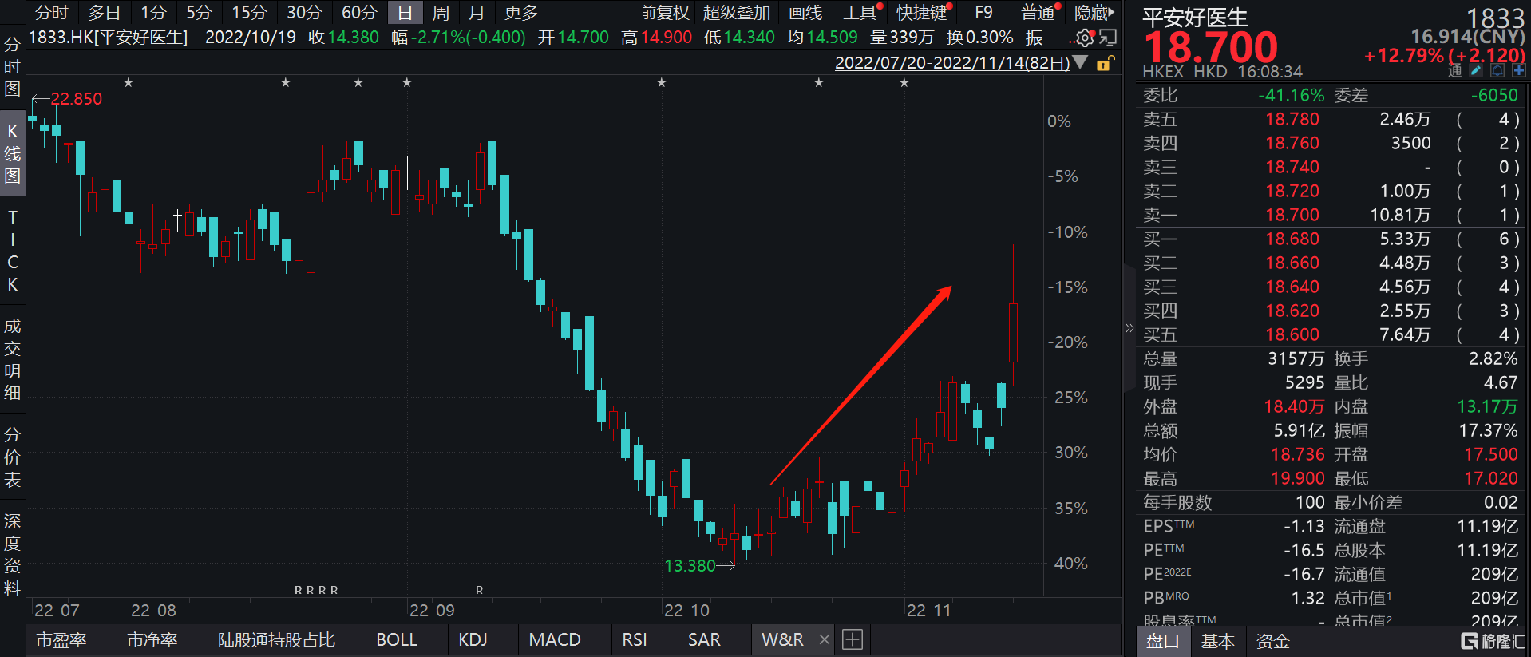
Task: Open the 普通 mode dropdown
Action: coord(1038,13)
